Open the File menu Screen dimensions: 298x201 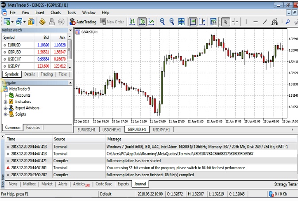(12, 13)
